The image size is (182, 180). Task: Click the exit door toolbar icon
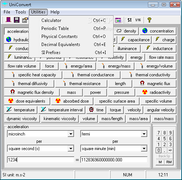[8, 20]
